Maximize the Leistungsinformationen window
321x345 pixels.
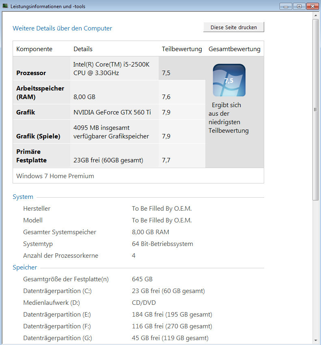coord(299,6)
